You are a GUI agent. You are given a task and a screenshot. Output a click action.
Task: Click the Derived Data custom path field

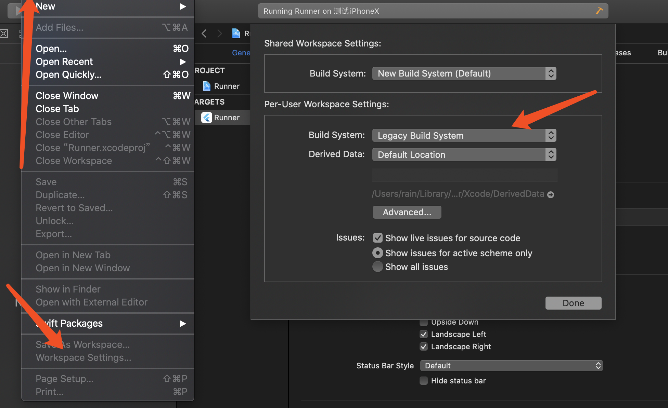[464, 175]
